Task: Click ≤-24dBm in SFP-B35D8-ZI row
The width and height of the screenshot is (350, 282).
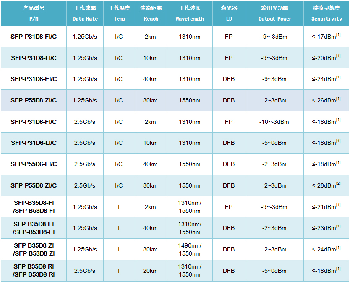Action: tap(326, 249)
